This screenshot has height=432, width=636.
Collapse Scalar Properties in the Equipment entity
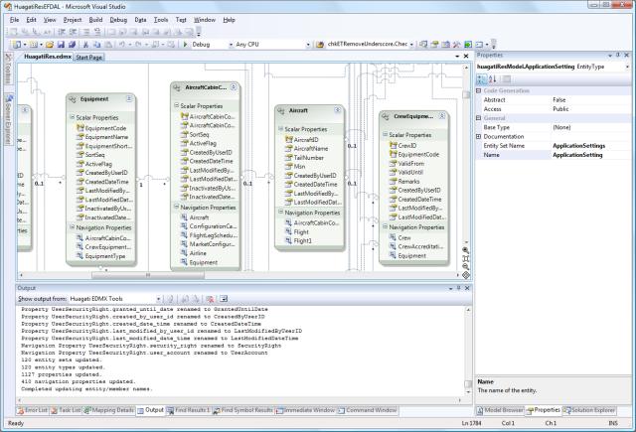[x=73, y=117]
